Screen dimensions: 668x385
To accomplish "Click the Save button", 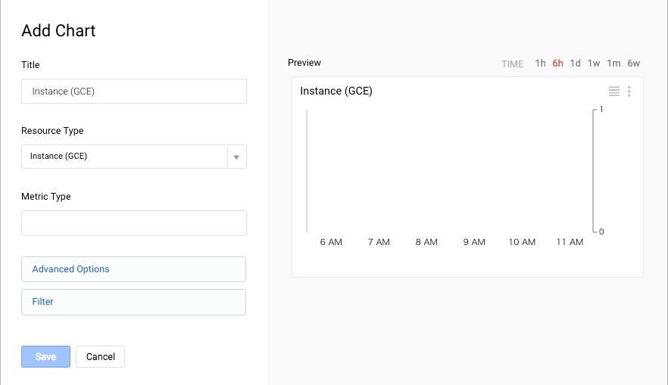I will (45, 356).
